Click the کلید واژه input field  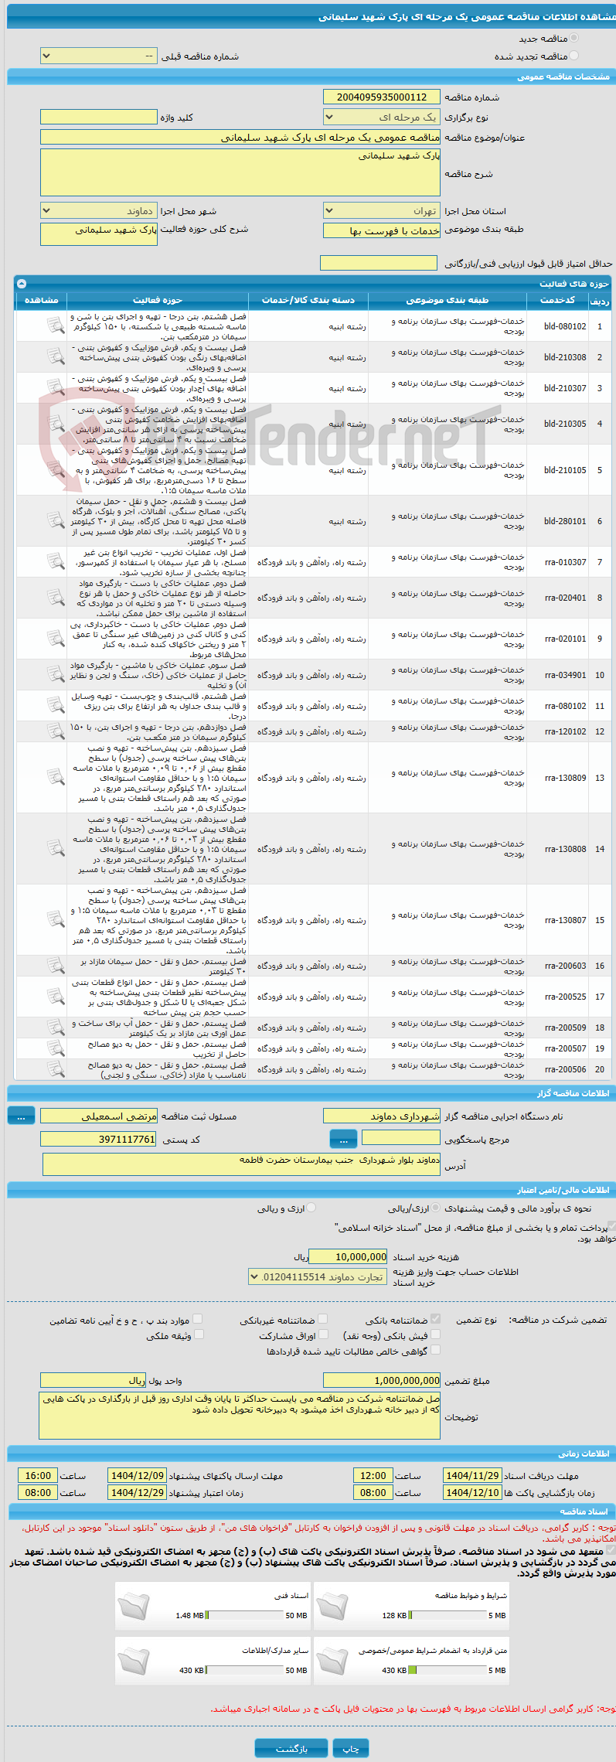pos(99,118)
